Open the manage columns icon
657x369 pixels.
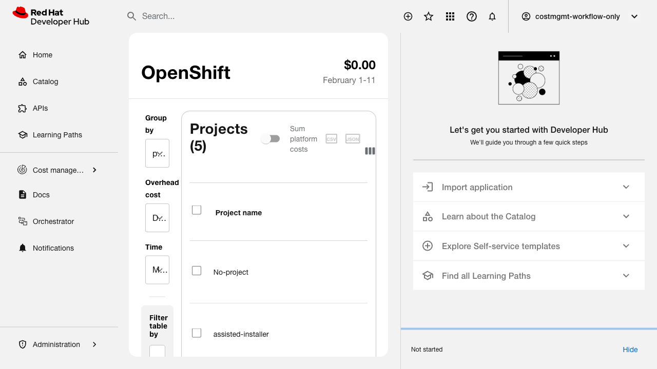tap(370, 151)
